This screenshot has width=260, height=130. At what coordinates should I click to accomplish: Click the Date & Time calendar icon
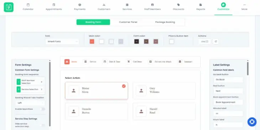pos(105,62)
